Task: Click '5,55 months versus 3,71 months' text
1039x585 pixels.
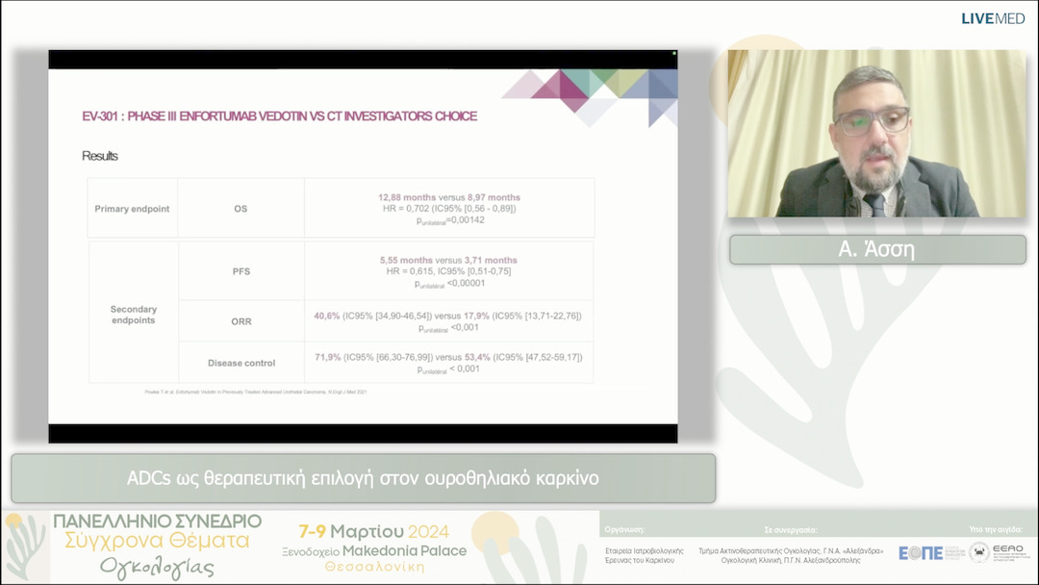Action: point(448,261)
